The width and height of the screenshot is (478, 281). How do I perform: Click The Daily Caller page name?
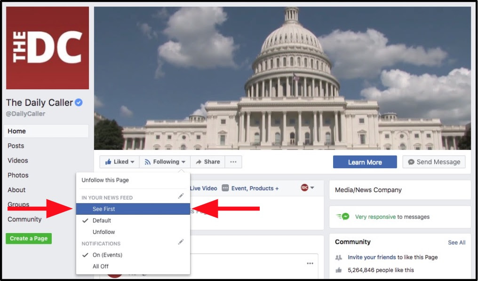click(40, 102)
